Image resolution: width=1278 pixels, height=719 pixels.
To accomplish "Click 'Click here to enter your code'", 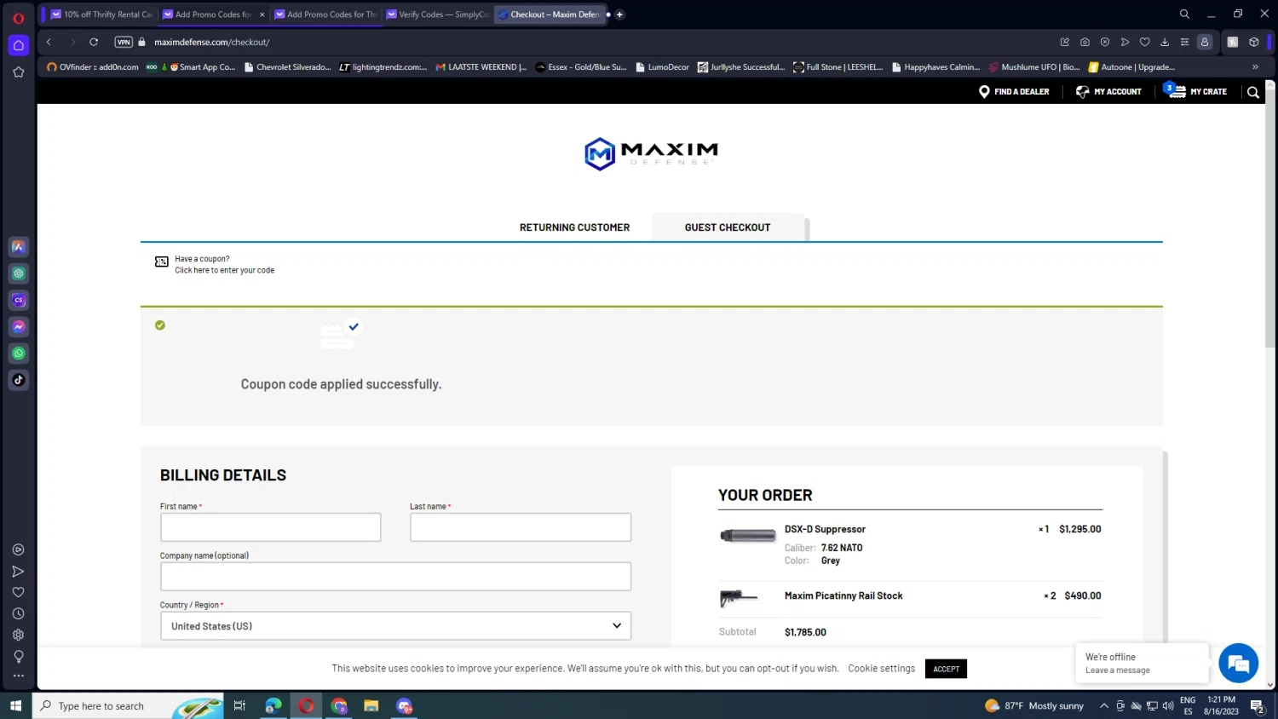I will coord(225,270).
